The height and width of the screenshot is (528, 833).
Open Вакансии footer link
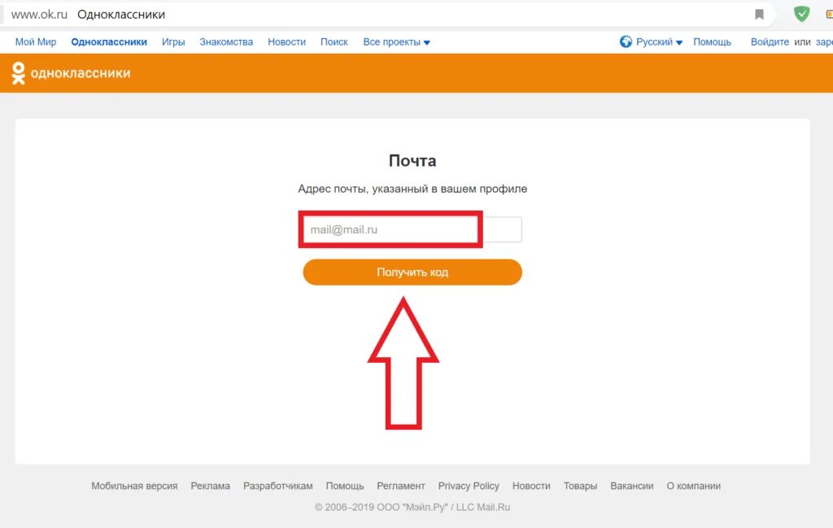631,486
